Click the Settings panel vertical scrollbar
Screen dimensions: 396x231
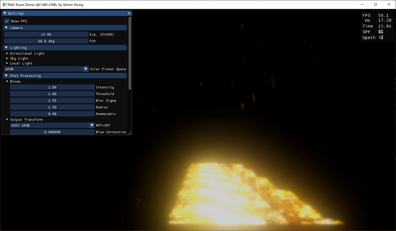(x=130, y=53)
